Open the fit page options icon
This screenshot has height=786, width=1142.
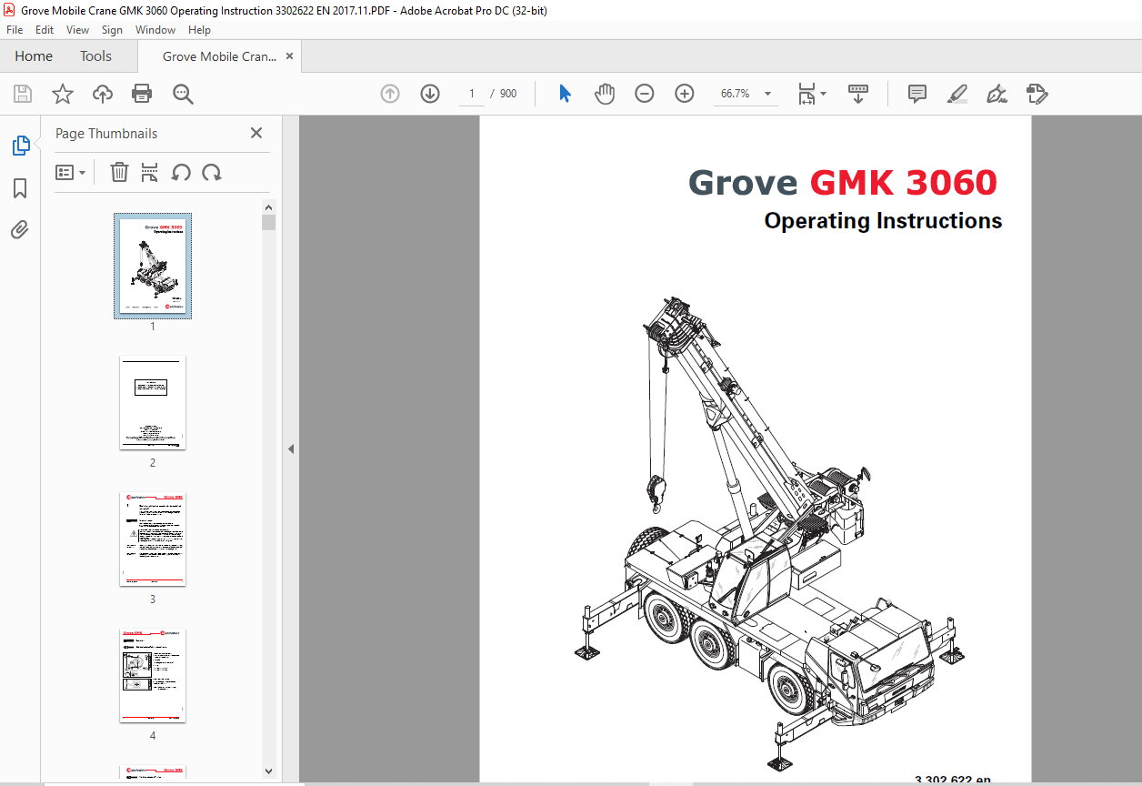(x=806, y=94)
